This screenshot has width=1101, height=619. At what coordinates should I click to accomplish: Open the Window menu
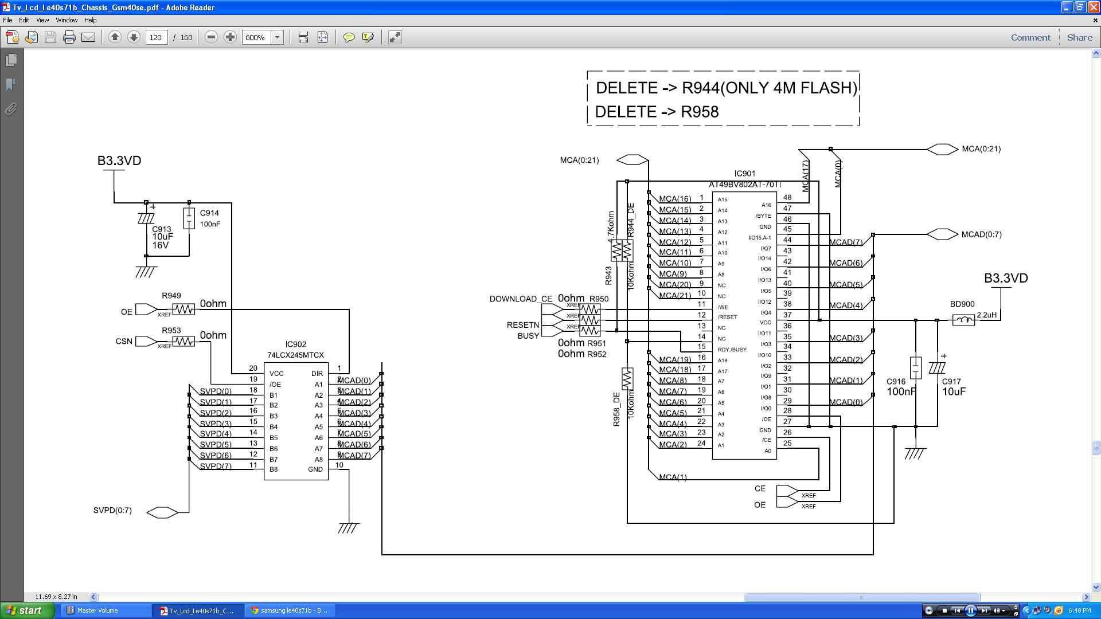click(67, 20)
